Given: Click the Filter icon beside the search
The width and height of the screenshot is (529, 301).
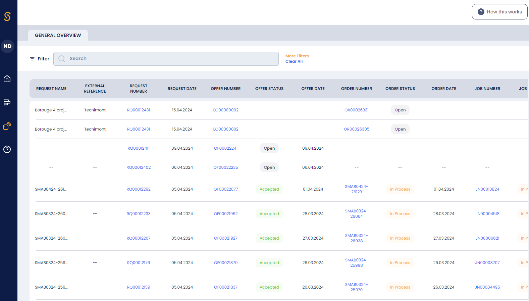Looking at the screenshot, I should pyautogui.click(x=32, y=59).
